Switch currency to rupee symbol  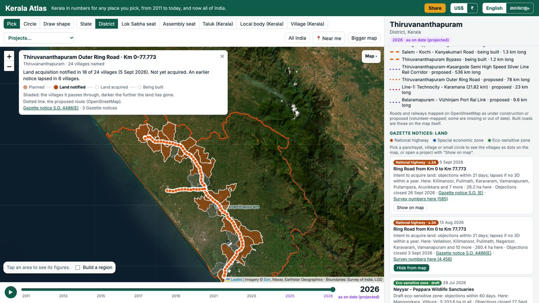click(472, 8)
